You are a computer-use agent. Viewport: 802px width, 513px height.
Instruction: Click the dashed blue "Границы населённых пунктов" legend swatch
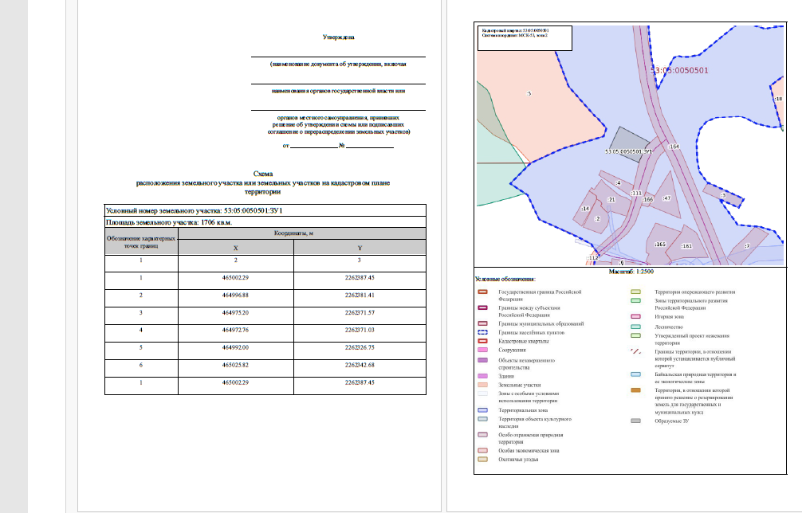[482, 332]
